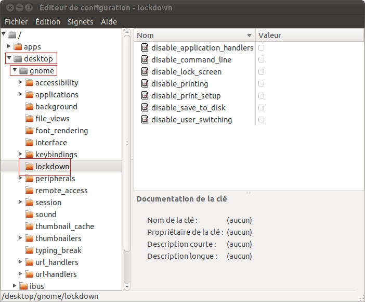
Task: Click the disable_printing key icon
Action: click(145, 83)
